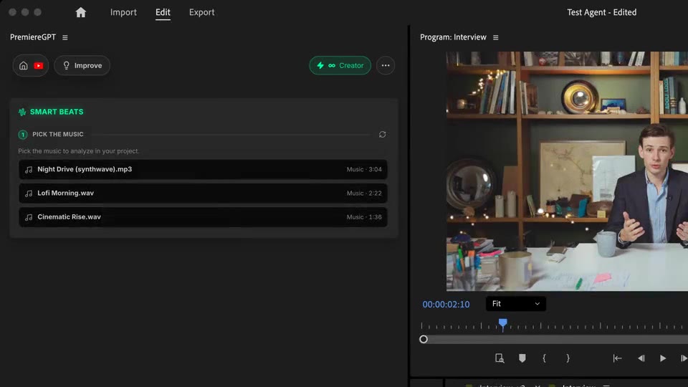Click the green macOS maximize window button
This screenshot has height=387, width=688.
[x=38, y=12]
